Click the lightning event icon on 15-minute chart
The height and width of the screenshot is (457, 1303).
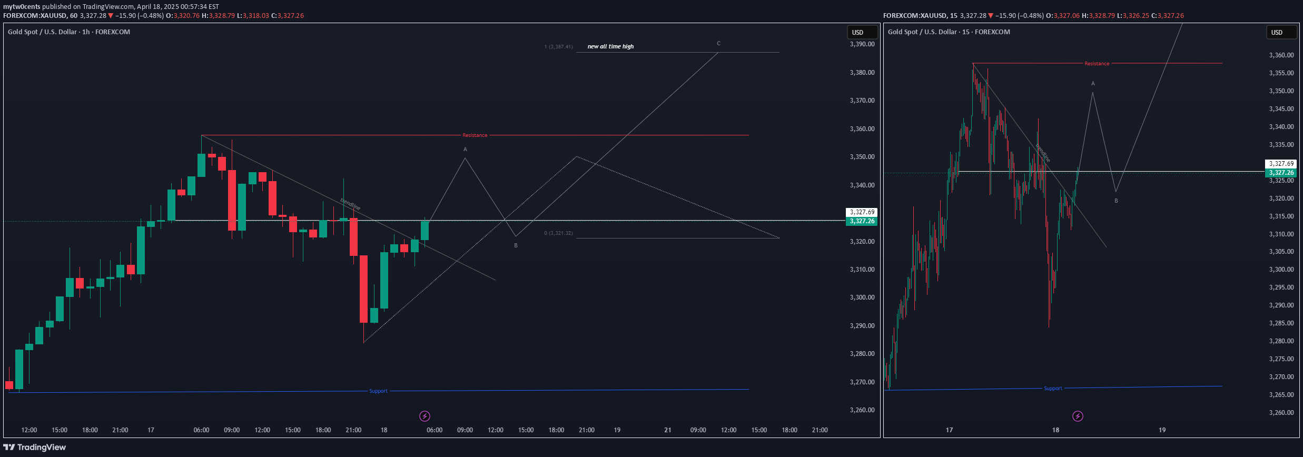tap(1078, 416)
